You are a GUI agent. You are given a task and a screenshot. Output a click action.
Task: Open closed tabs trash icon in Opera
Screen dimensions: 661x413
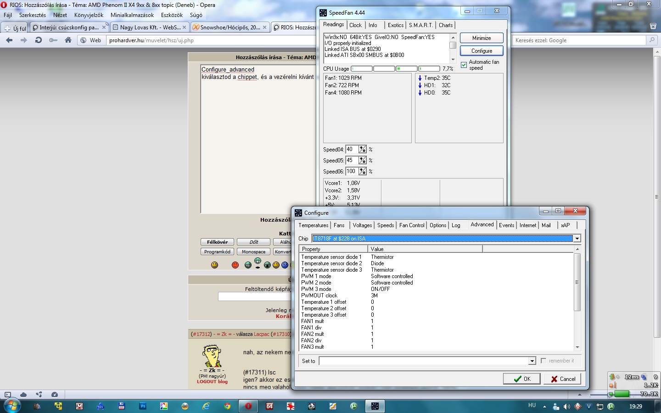(653, 27)
